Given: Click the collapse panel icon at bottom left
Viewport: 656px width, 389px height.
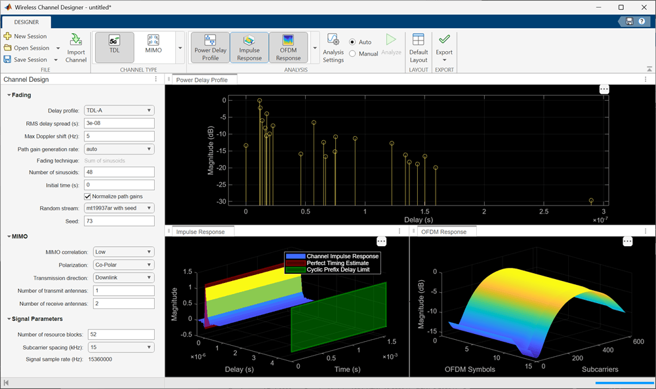Looking at the screenshot, I should coord(6,382).
